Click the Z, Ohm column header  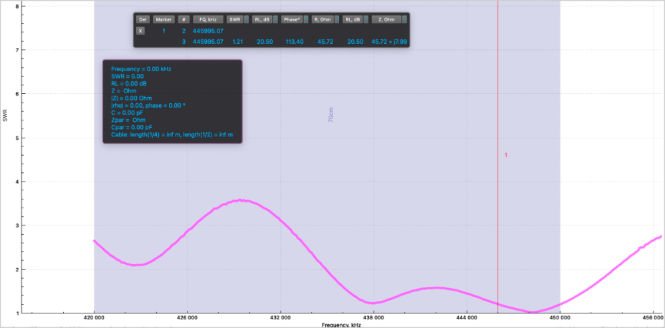[x=386, y=20]
